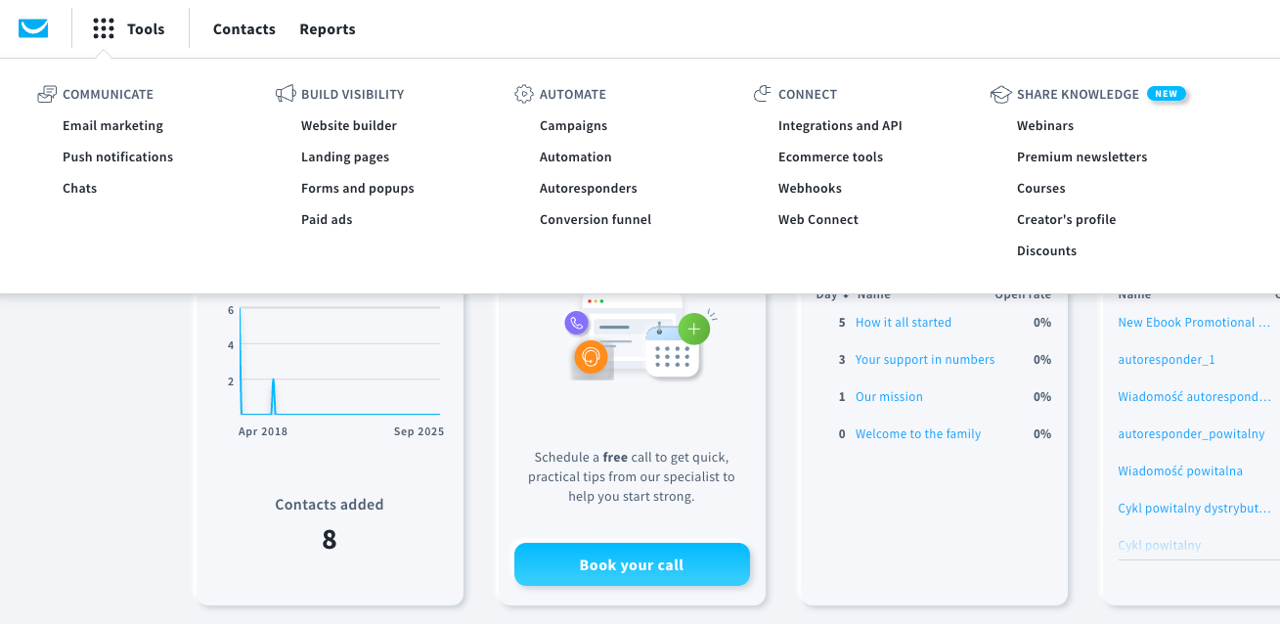Open Webinars under Share Knowledge

click(1045, 125)
